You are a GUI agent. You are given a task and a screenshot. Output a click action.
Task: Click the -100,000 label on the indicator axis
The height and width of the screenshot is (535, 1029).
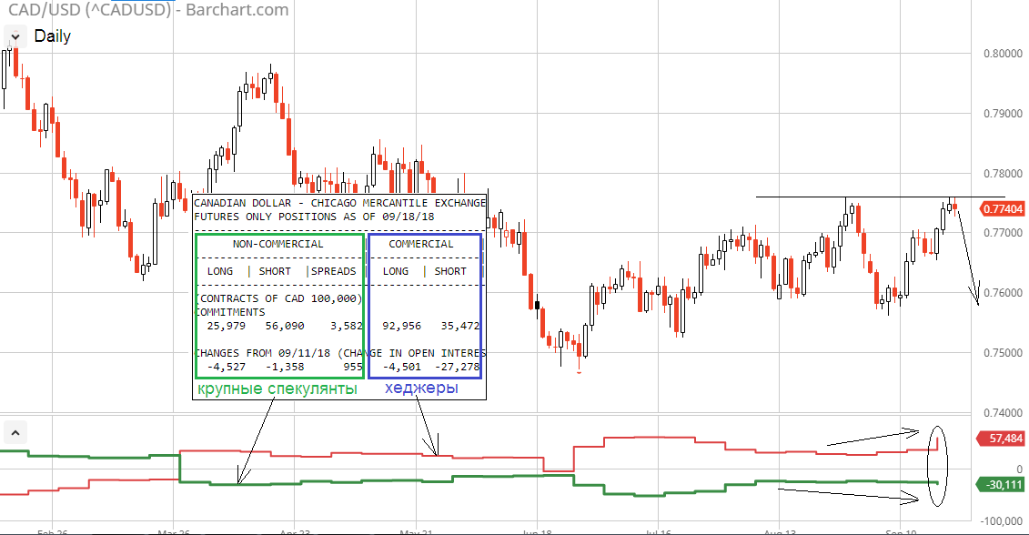1001,521
